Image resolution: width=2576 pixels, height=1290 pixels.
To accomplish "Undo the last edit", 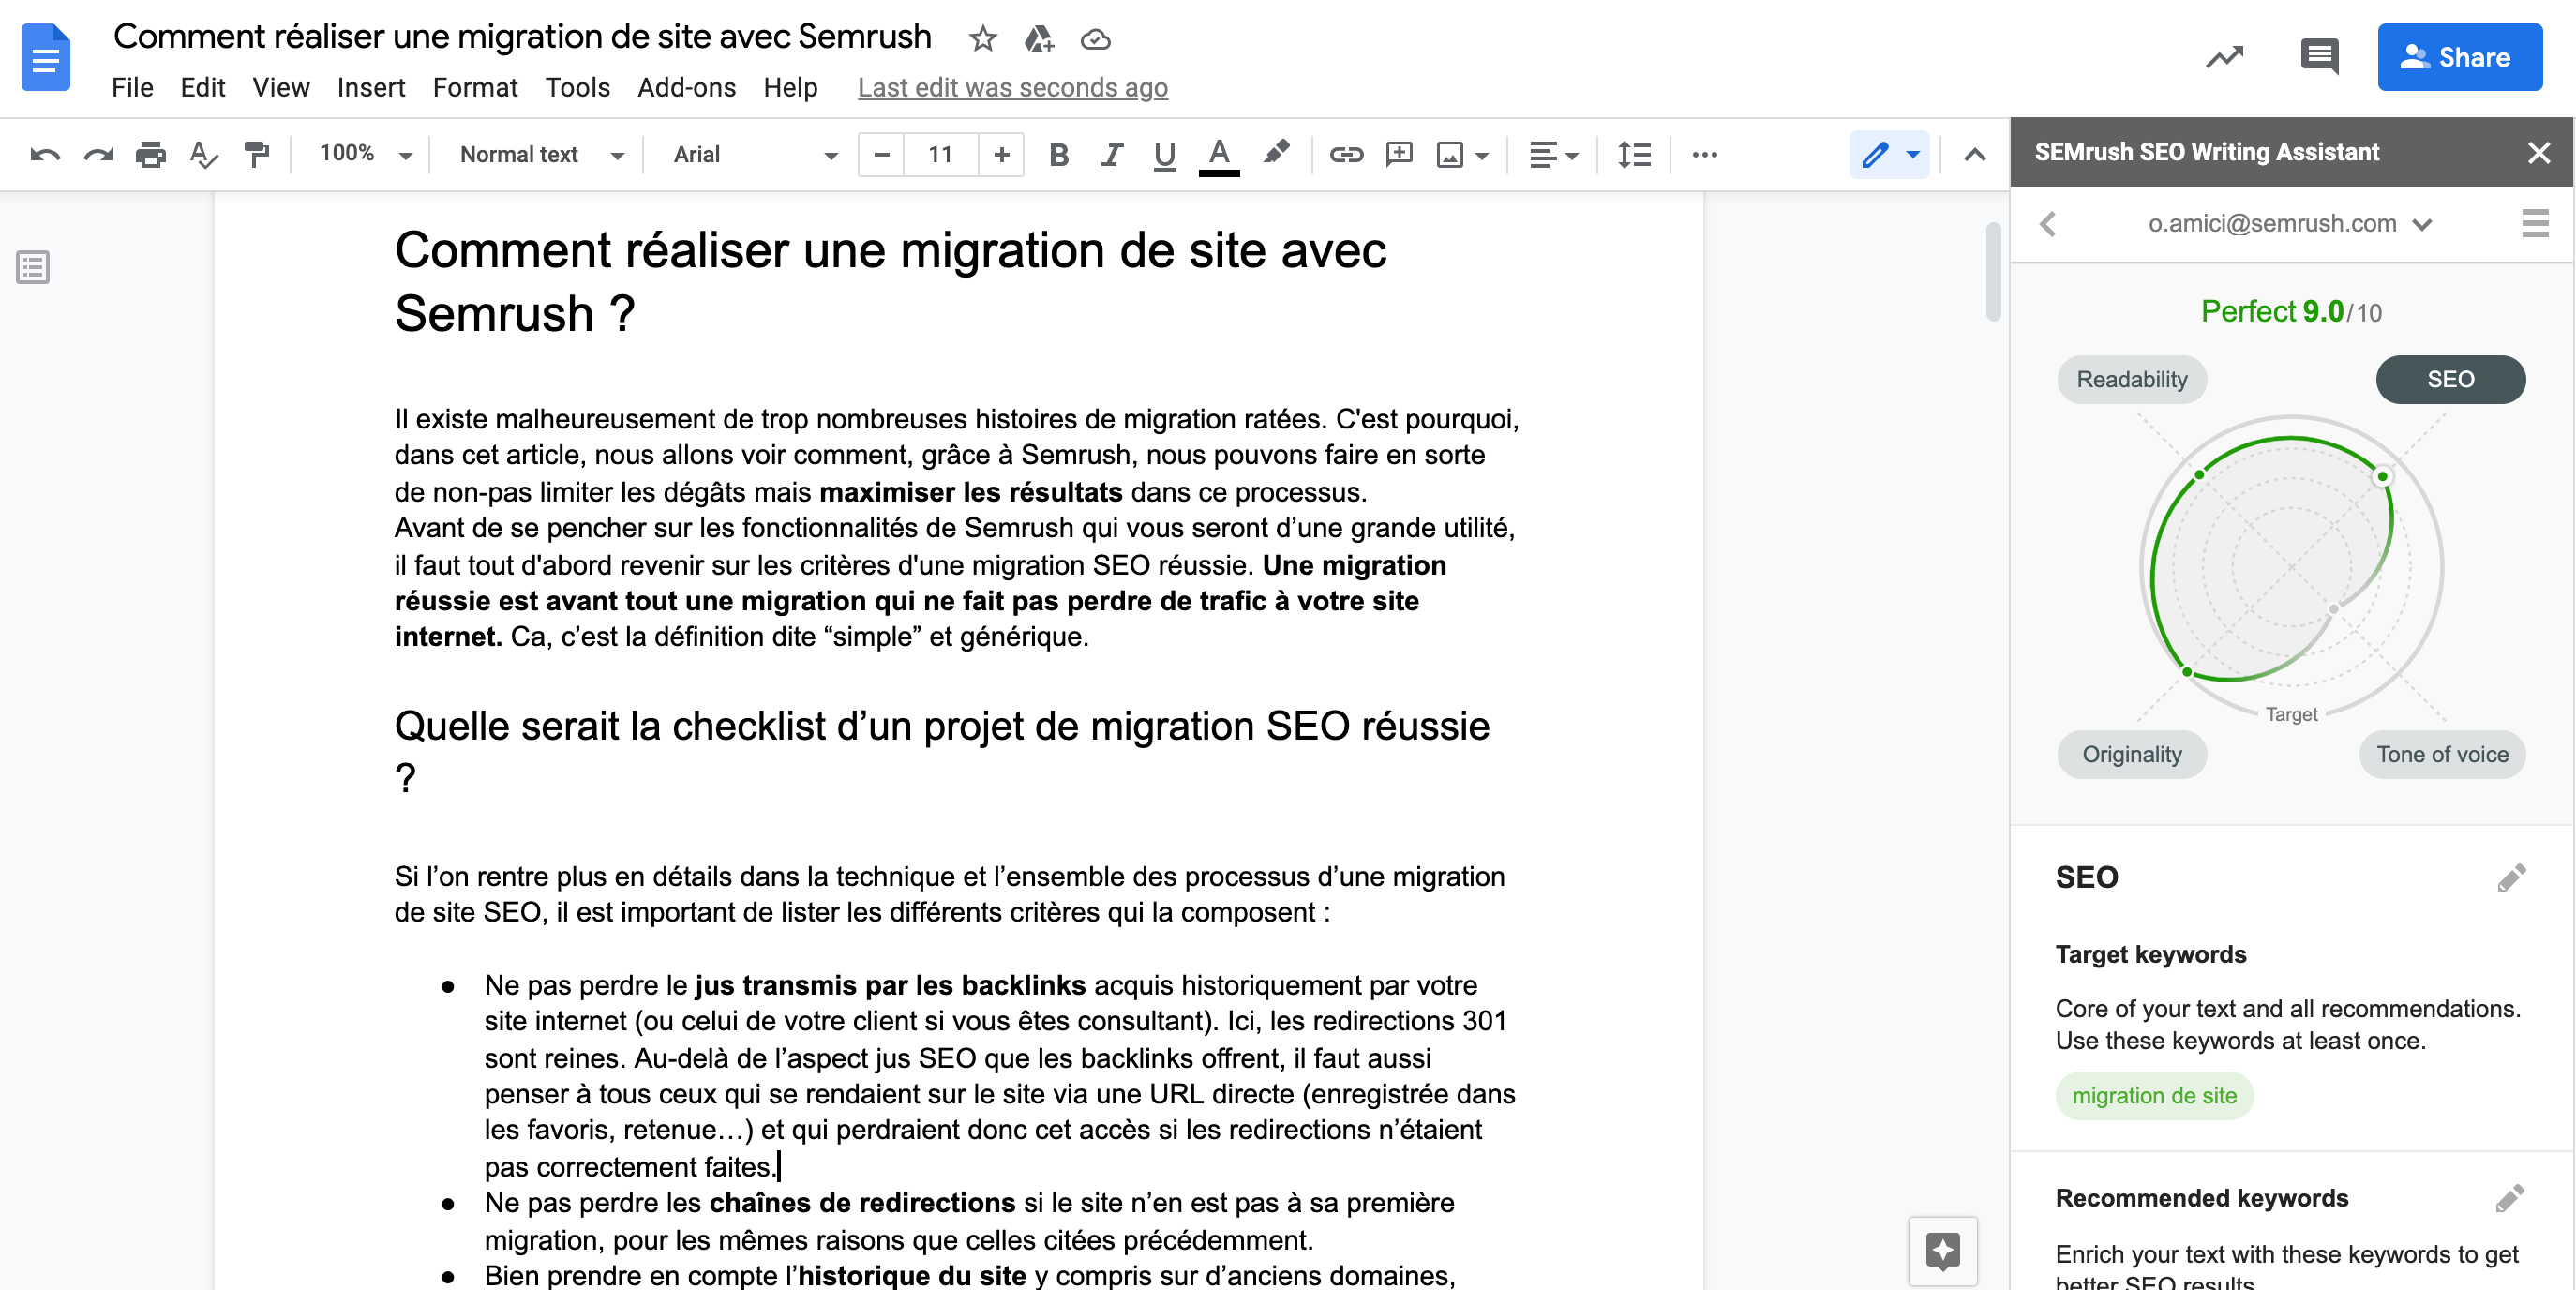I will click(45, 154).
